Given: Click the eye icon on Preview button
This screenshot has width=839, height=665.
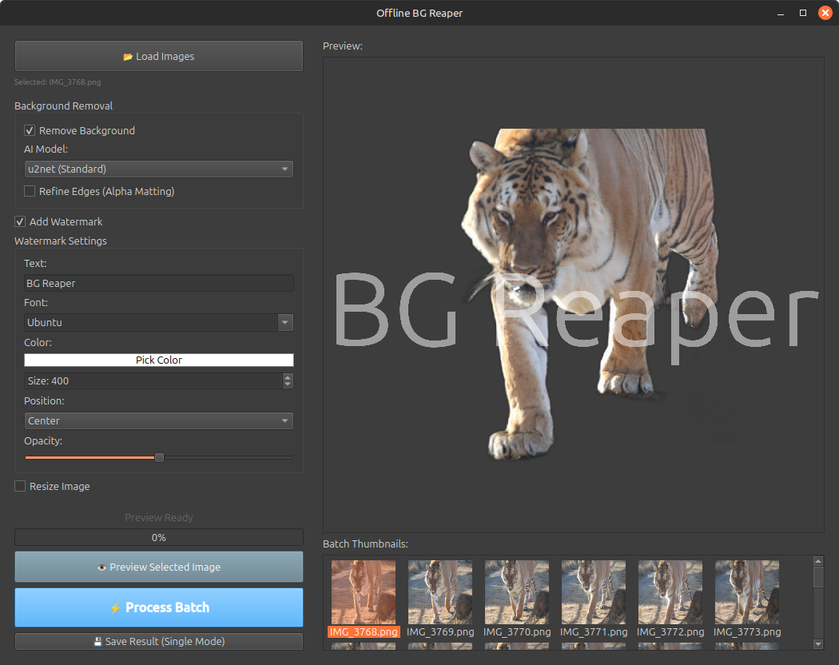Looking at the screenshot, I should tap(101, 567).
